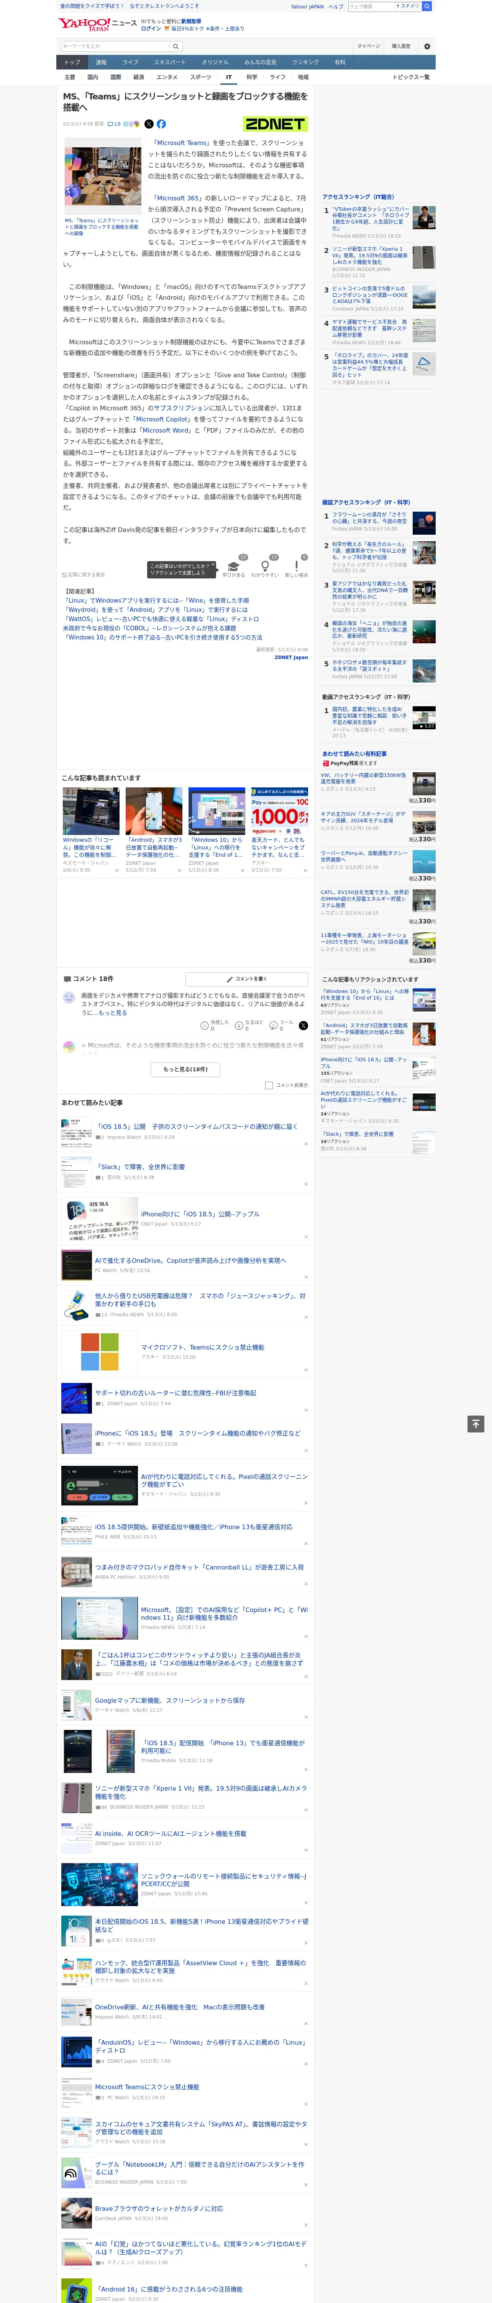
Task: Dismiss the Slack outage recommended article
Action: (306, 1185)
